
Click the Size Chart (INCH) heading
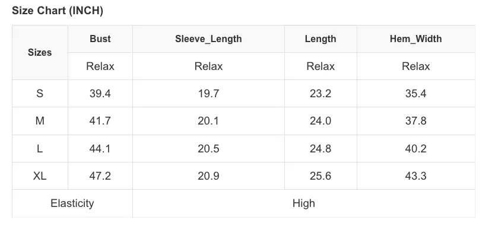pyautogui.click(x=58, y=11)
